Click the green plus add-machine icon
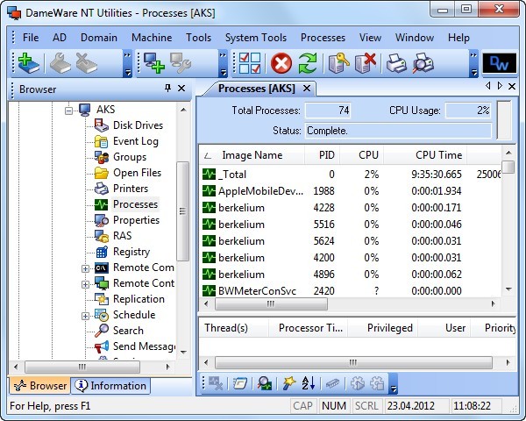This screenshot has height=421, width=526. [x=28, y=63]
